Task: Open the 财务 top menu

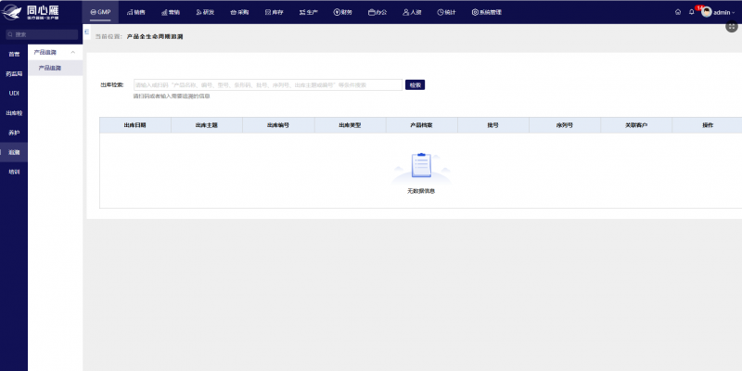Action: click(x=342, y=12)
